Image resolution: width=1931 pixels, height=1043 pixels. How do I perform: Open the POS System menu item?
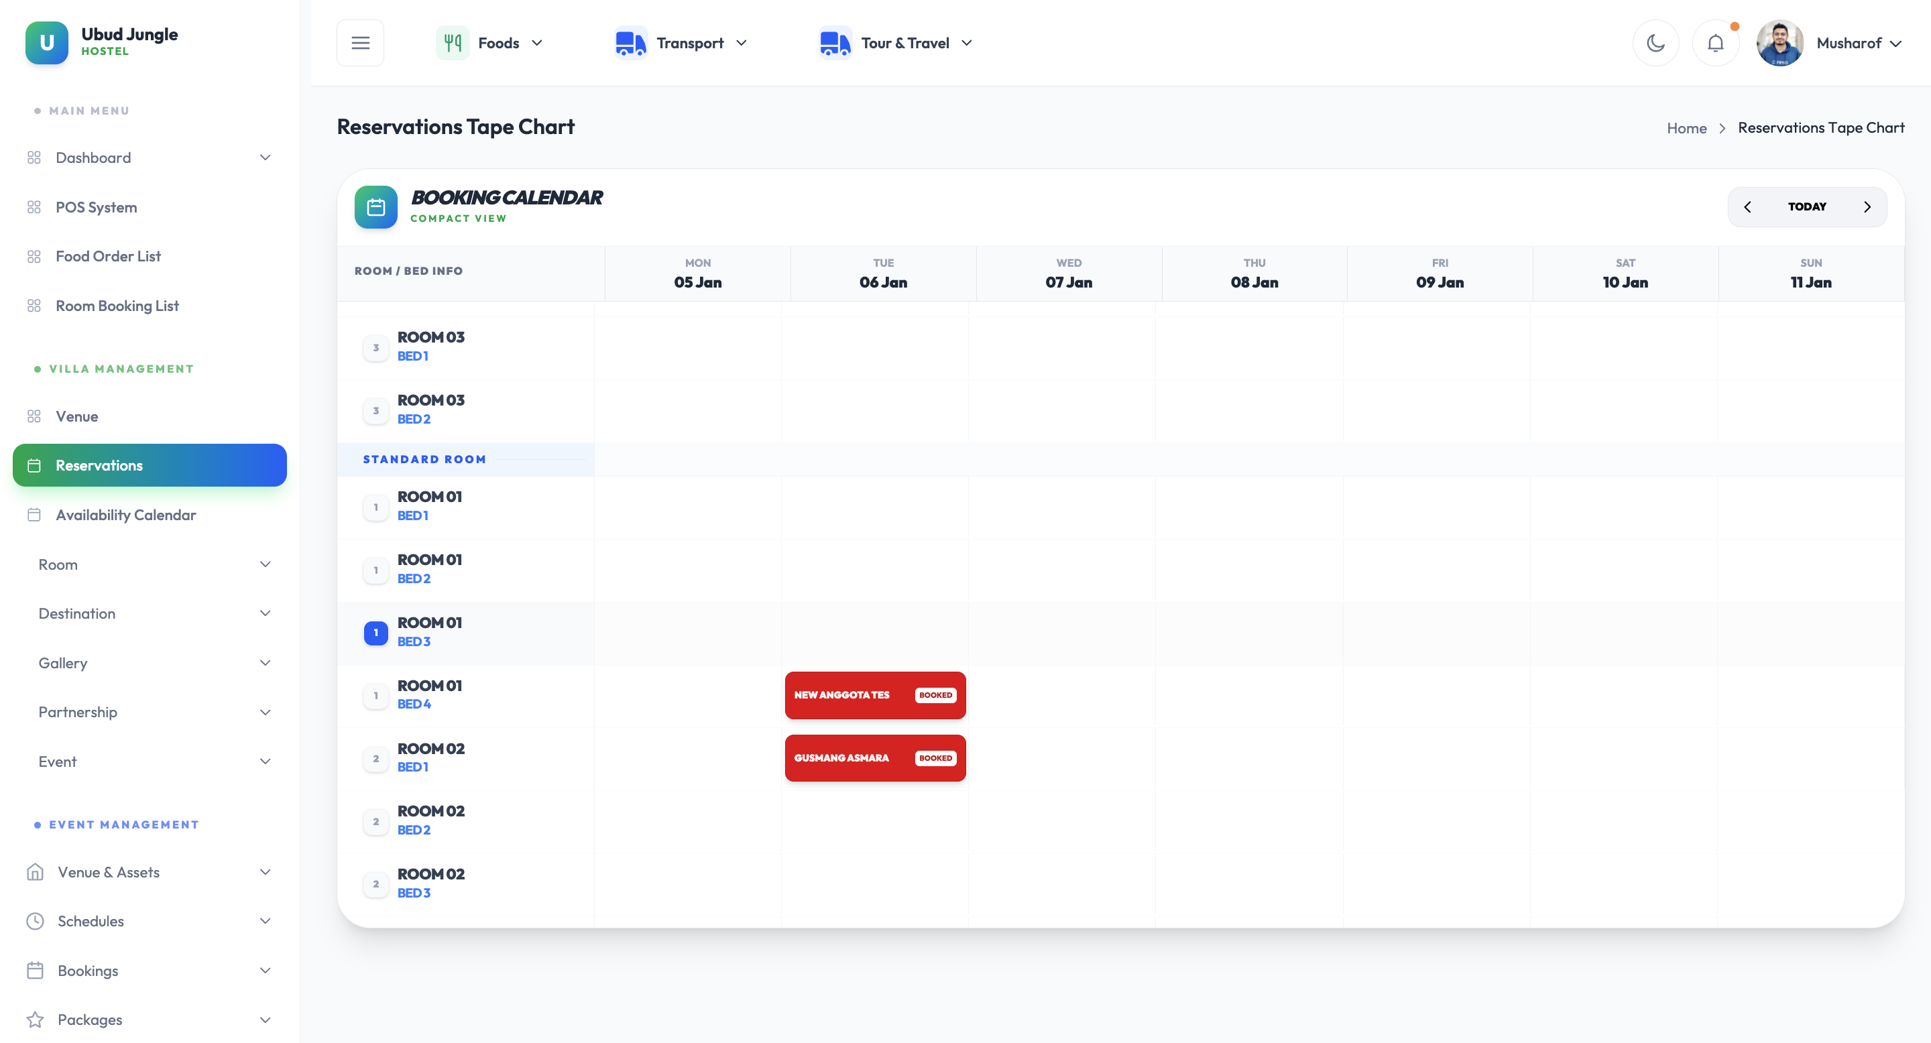(x=95, y=207)
